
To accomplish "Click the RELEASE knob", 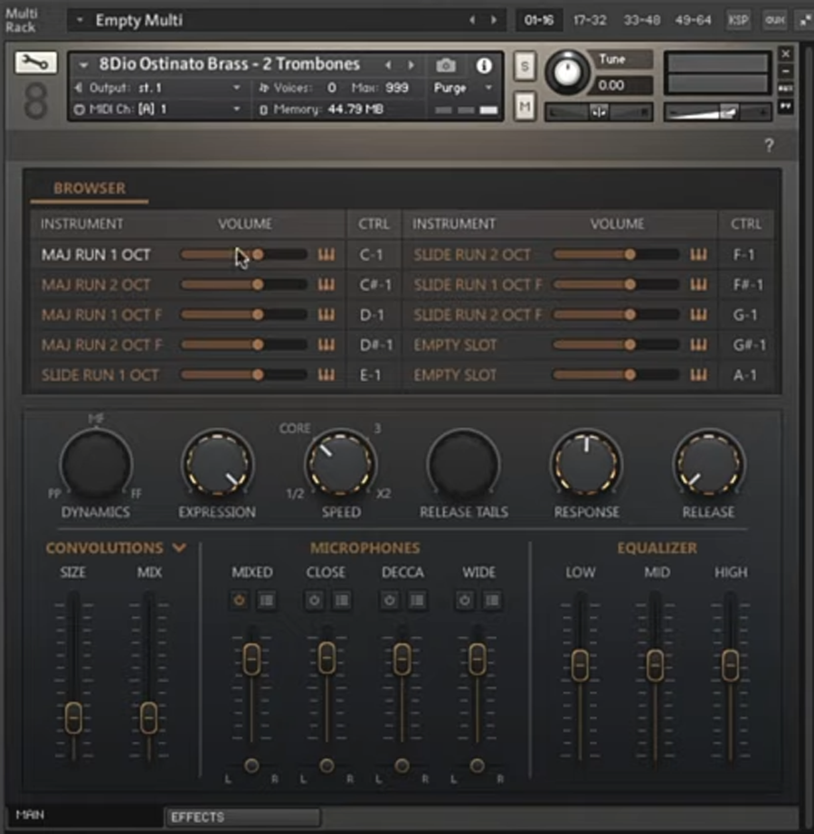I will 709,464.
